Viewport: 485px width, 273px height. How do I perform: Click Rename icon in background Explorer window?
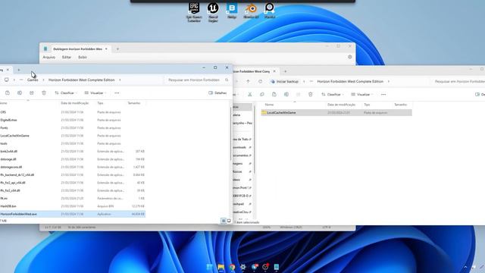[286, 94]
